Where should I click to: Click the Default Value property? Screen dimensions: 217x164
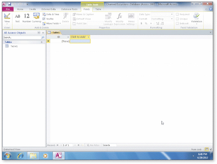[x=82, y=19]
